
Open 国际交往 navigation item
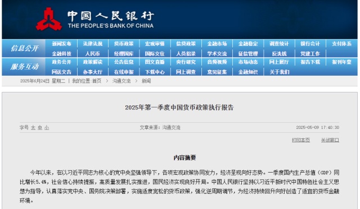155,54
